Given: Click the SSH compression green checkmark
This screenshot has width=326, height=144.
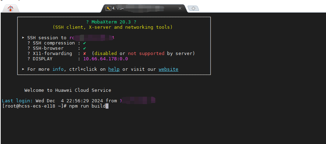Looking at the screenshot, I should pyautogui.click(x=84, y=43).
